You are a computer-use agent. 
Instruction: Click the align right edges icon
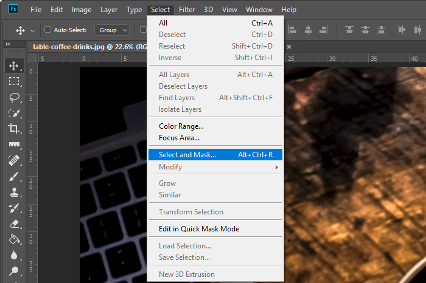(324, 30)
